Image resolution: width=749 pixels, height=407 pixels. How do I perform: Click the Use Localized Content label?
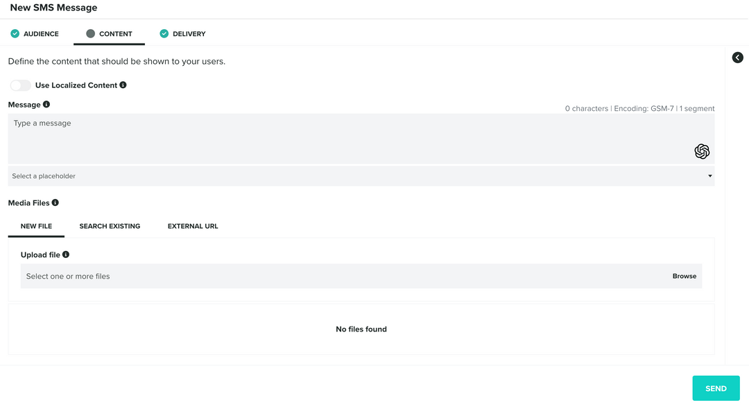tap(78, 85)
